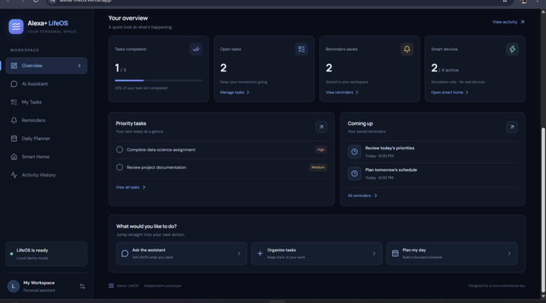Click the chevron on Organize tasks card
Viewport: 546px width, 303px height.
point(374,254)
